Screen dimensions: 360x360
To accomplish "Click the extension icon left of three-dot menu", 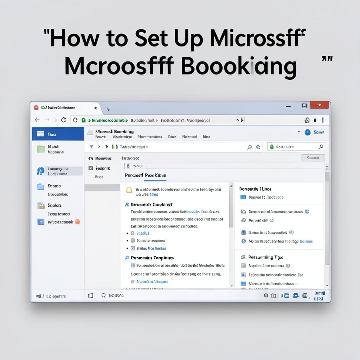I will pyautogui.click(x=315, y=120).
